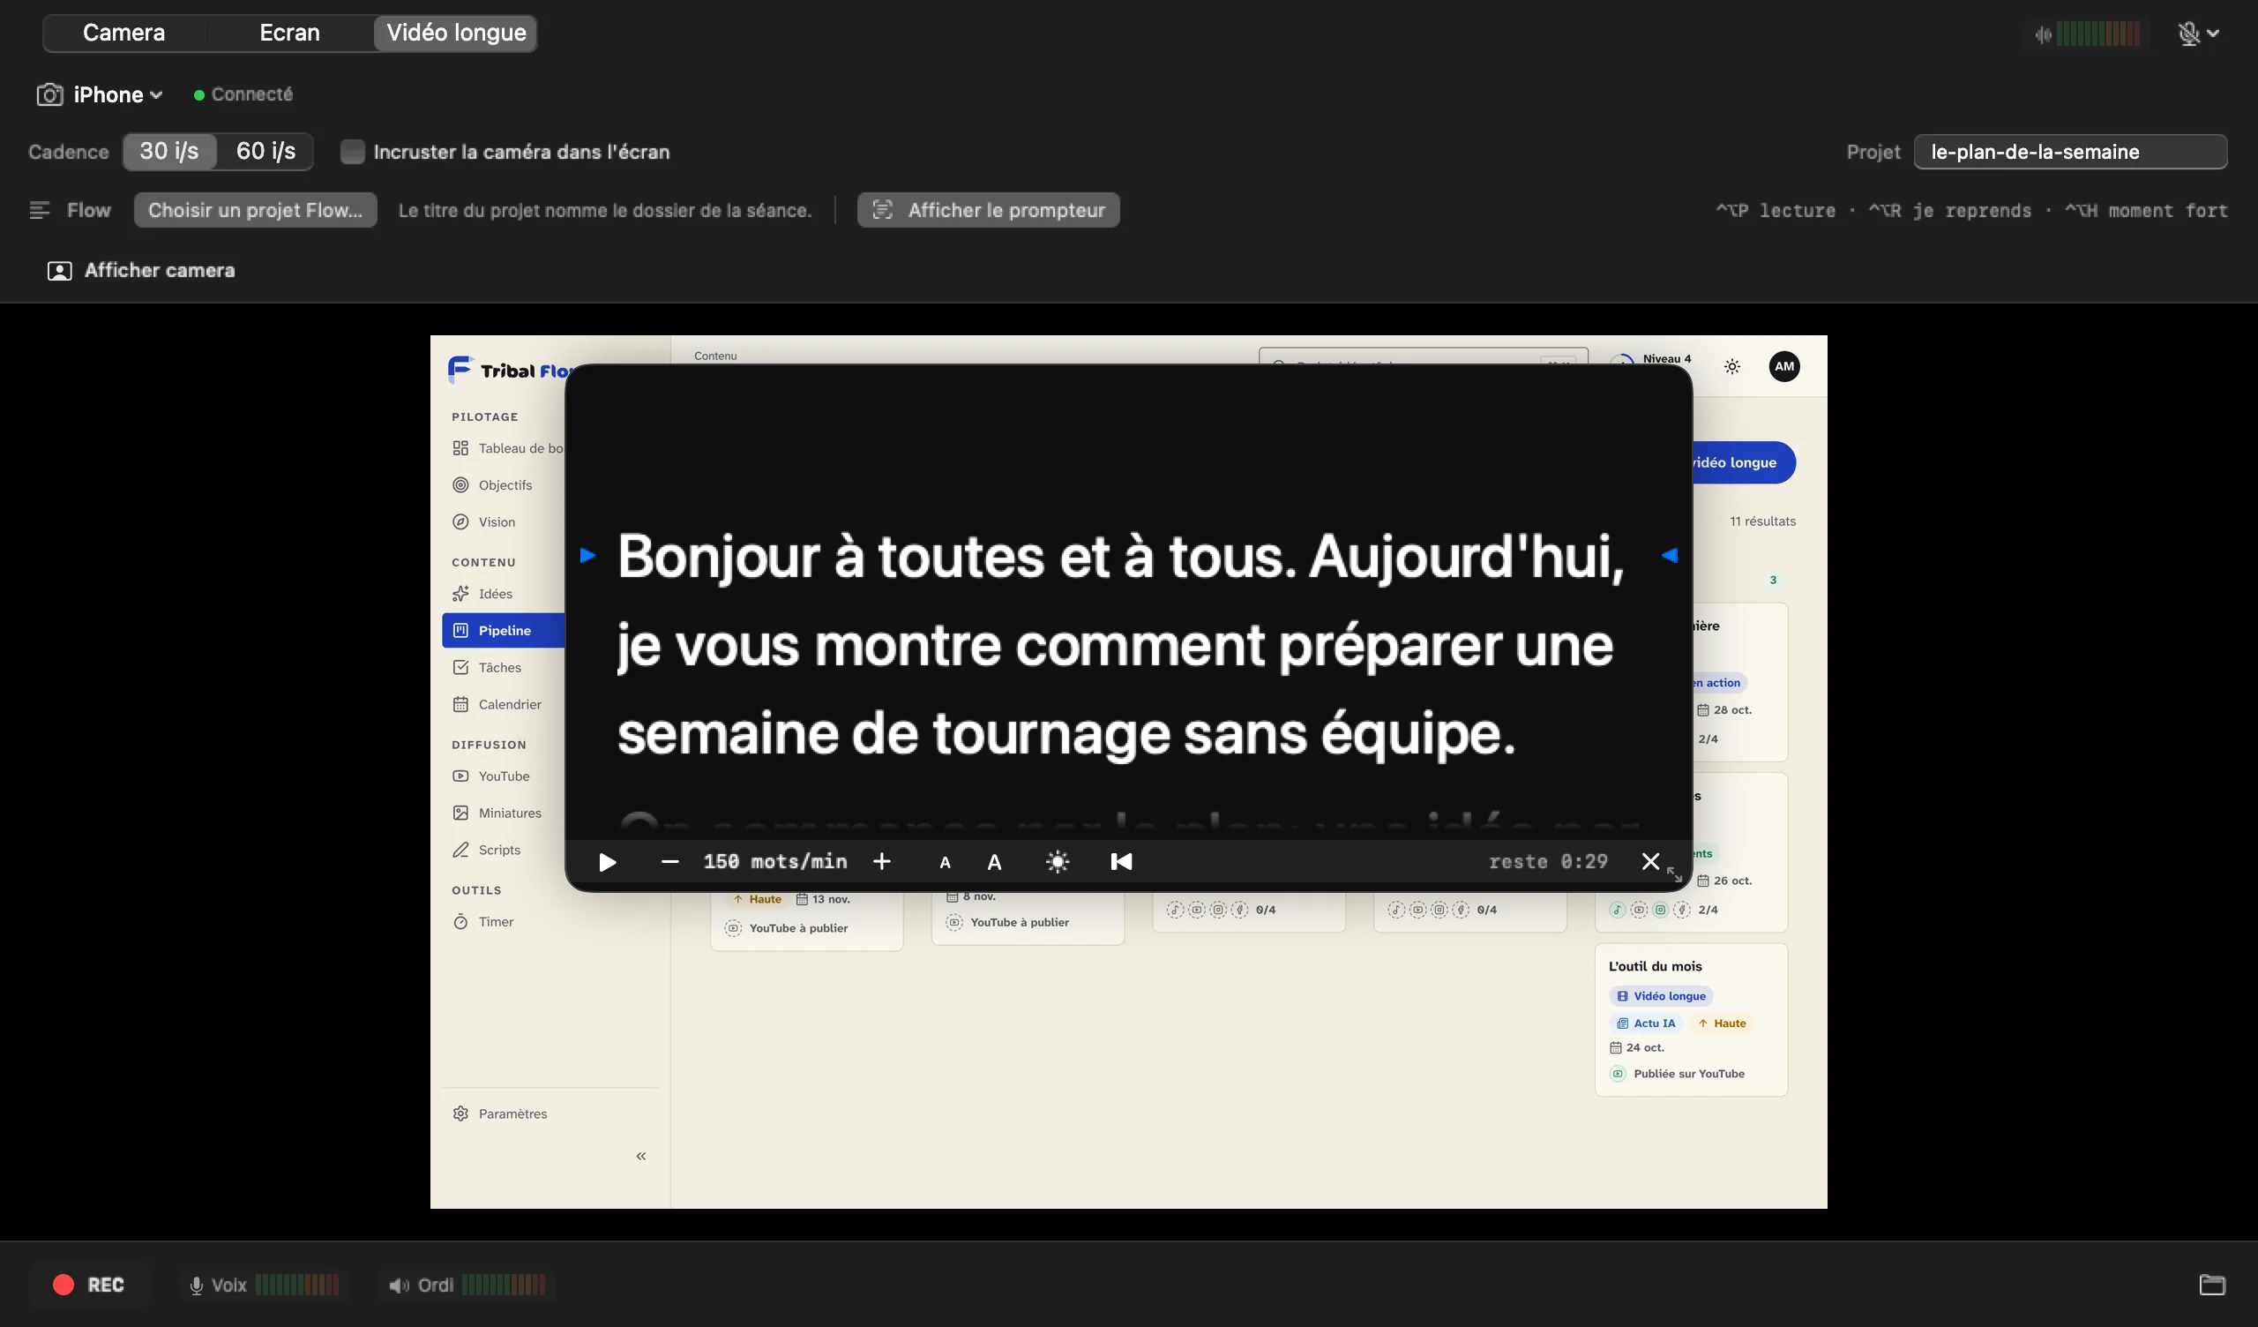The height and width of the screenshot is (1327, 2258).
Task: Close the teleprompter overlay
Action: (1650, 861)
